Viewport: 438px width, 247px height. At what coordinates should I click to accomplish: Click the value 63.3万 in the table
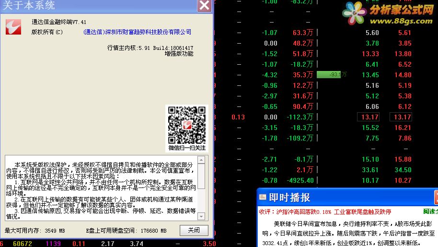303,33
